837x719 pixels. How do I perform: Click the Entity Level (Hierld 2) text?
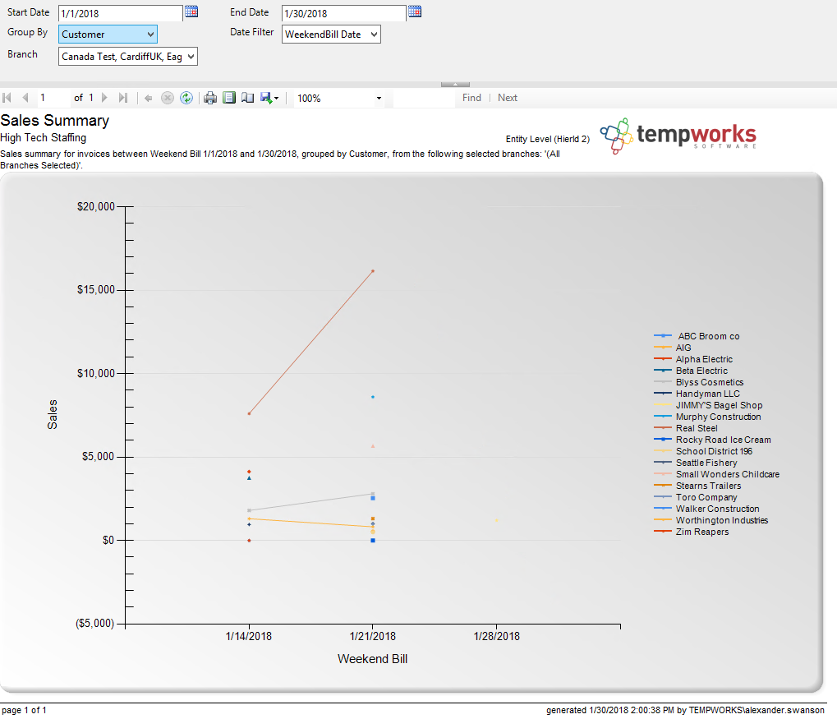pos(548,139)
